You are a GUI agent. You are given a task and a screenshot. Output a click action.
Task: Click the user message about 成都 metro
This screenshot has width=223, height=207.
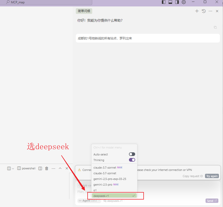pyautogui.click(x=148, y=38)
